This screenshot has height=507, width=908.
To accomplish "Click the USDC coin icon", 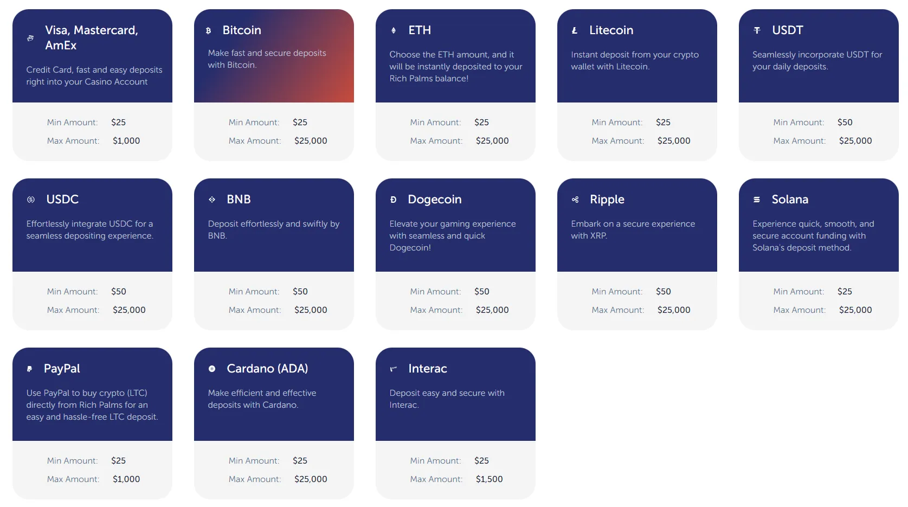I will (31, 200).
